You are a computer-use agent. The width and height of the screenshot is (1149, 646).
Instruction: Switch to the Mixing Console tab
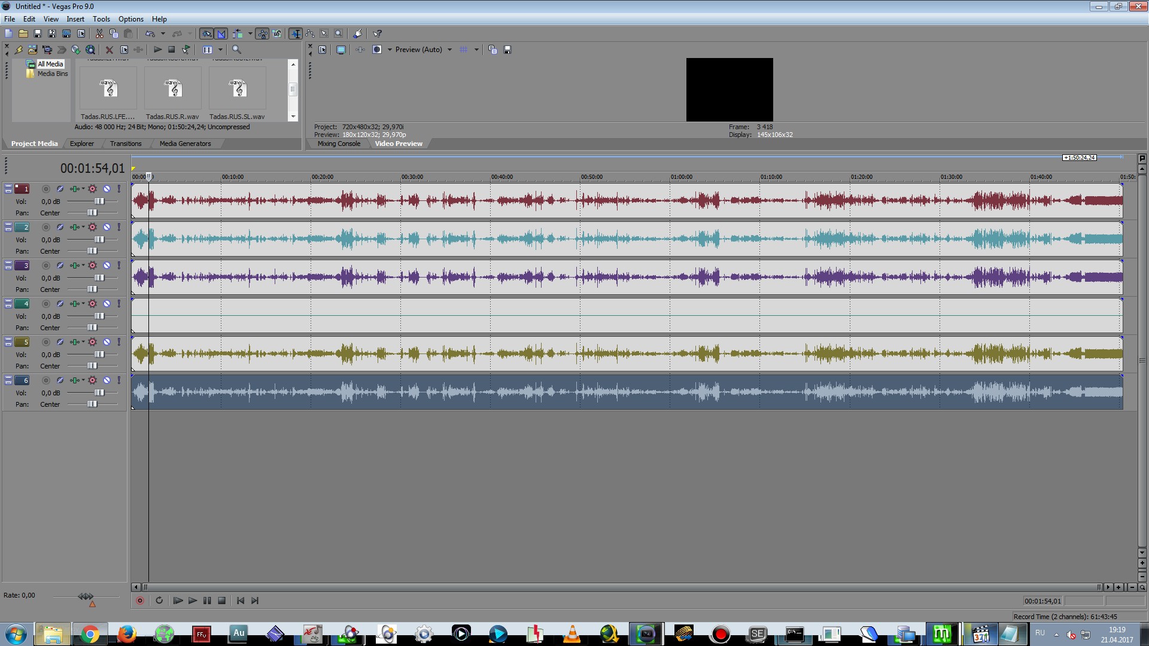(339, 144)
